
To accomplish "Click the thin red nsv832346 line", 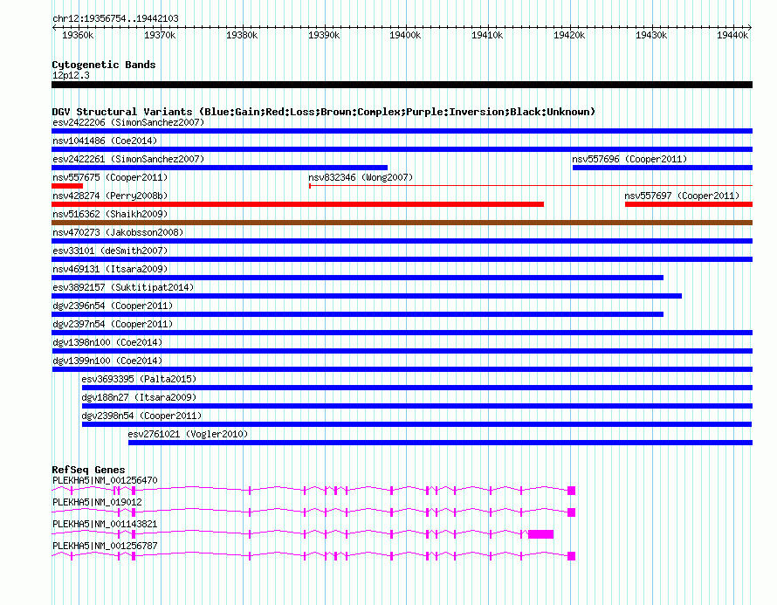I will coord(531,186).
